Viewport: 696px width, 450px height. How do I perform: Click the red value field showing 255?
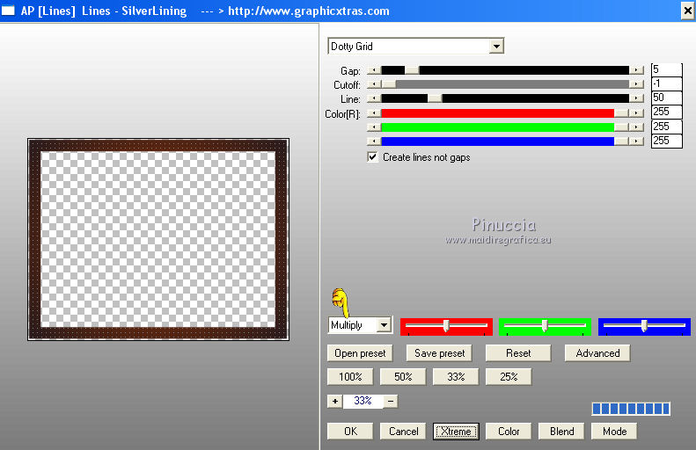coord(666,112)
